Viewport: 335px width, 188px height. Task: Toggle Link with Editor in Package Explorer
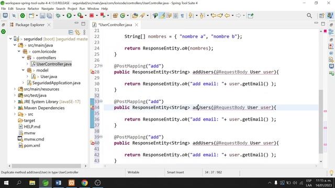click(x=77, y=32)
